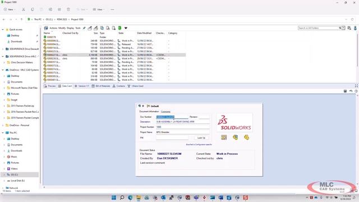Click PDM 2022 in the address breadcrumb
The height and width of the screenshot is (202, 359).
tap(62, 20)
